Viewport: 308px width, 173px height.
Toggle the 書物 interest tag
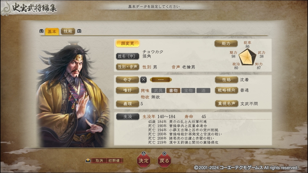point(173,90)
